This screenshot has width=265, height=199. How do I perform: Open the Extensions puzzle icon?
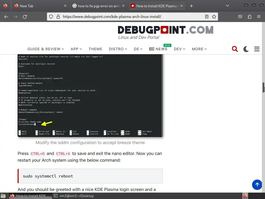(x=249, y=17)
